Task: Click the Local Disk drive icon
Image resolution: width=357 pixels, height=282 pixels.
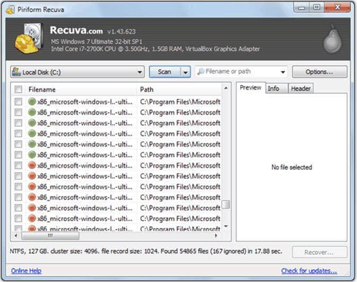Action: (16, 72)
